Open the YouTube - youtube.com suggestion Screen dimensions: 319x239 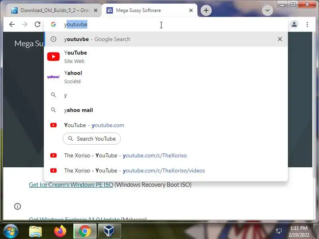pos(166,125)
